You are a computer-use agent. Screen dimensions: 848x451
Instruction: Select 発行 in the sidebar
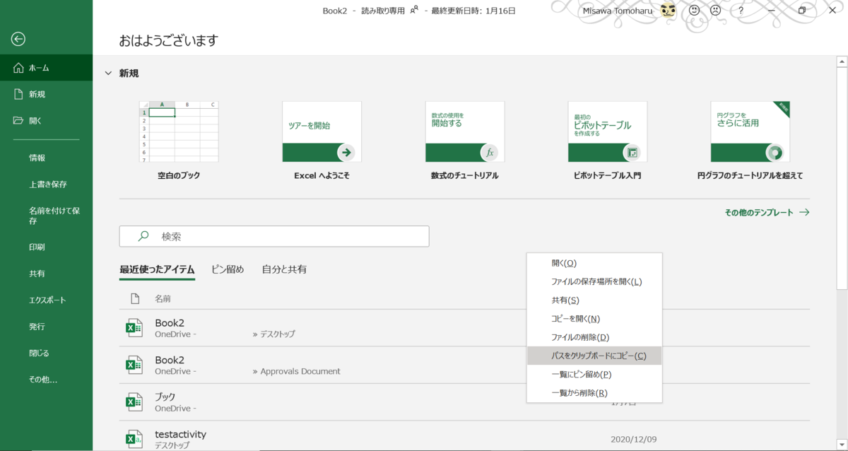[46, 327]
